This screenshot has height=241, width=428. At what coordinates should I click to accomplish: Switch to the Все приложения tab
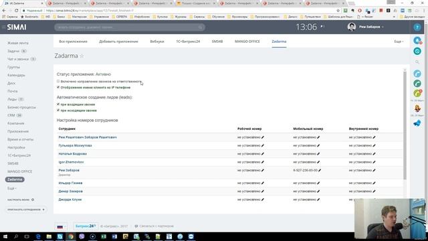tap(73, 42)
